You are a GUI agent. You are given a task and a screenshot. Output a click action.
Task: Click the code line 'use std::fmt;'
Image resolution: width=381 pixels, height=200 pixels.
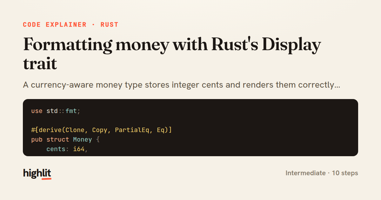pyautogui.click(x=56, y=111)
